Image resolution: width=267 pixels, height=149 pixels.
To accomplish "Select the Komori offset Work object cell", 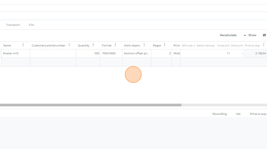I will pos(137,53).
